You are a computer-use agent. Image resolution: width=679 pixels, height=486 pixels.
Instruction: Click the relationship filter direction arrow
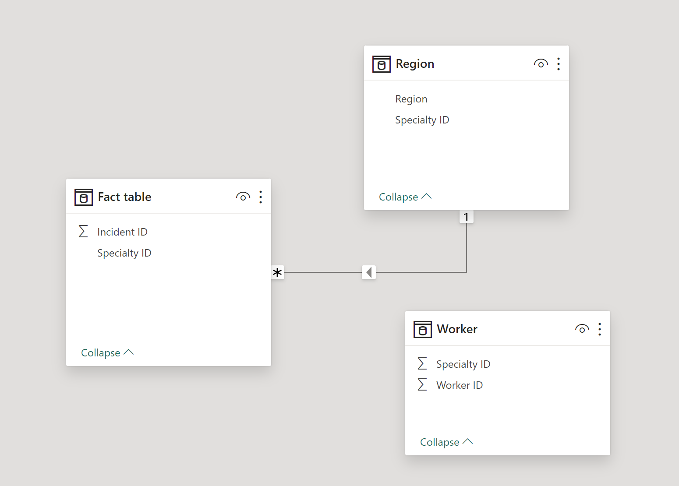point(369,272)
